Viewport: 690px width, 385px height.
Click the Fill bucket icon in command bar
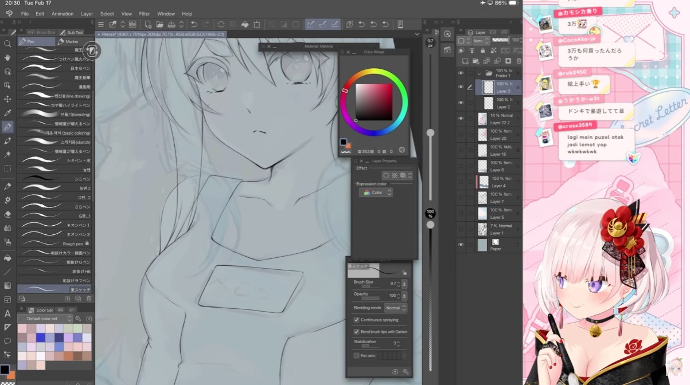[x=245, y=24]
